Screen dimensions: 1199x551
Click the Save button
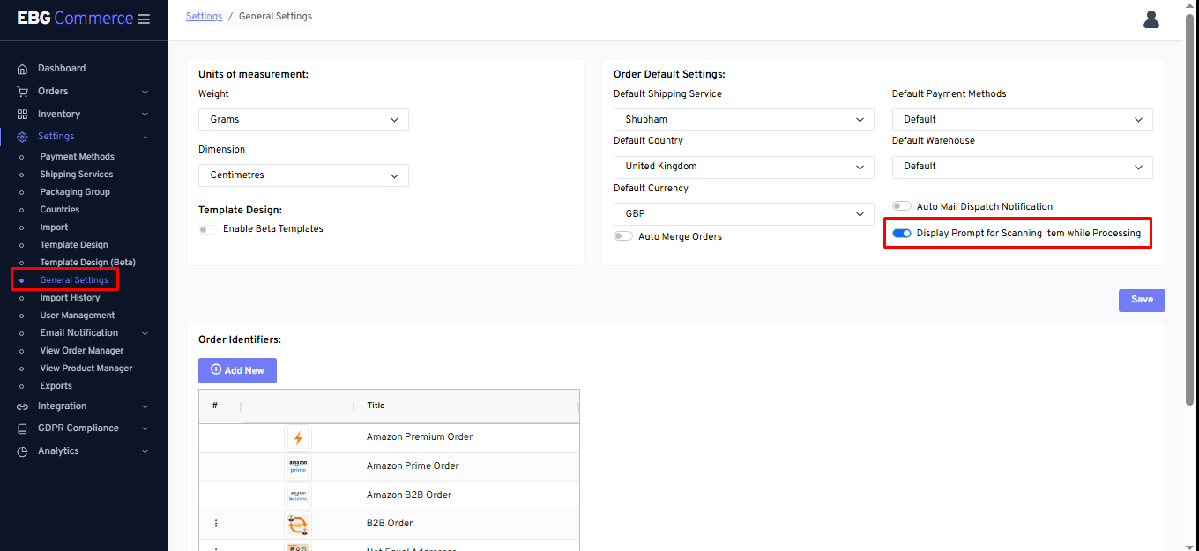[1141, 300]
